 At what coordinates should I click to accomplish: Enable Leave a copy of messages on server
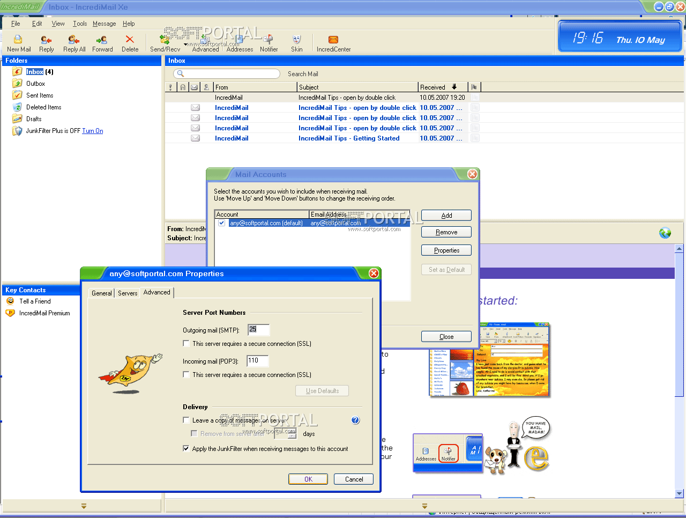pyautogui.click(x=187, y=420)
